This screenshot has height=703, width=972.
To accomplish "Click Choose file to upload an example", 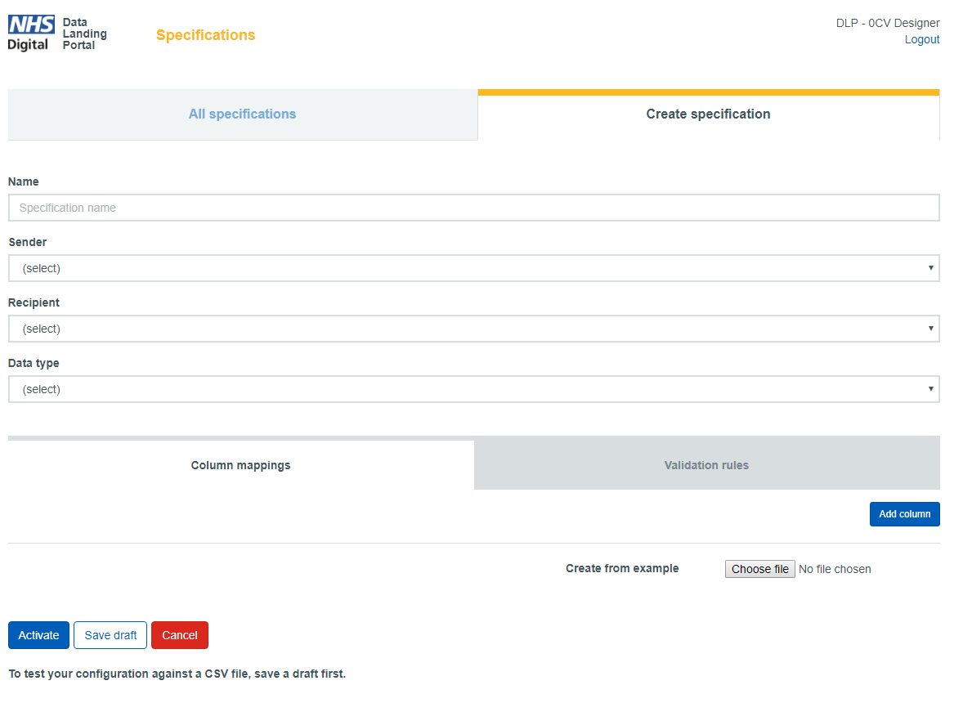I will click(760, 569).
